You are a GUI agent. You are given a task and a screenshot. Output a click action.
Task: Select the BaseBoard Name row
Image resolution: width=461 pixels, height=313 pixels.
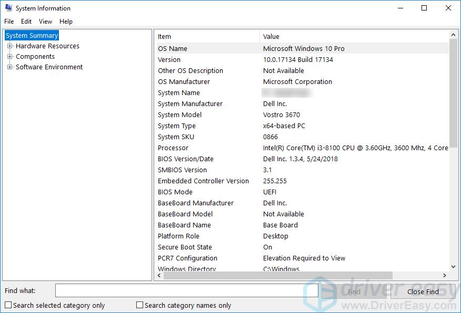tap(303, 225)
